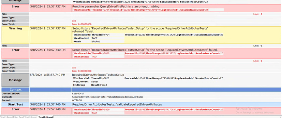Select SessionTraceCount=29 value
282x118 pixels.
tap(209, 110)
